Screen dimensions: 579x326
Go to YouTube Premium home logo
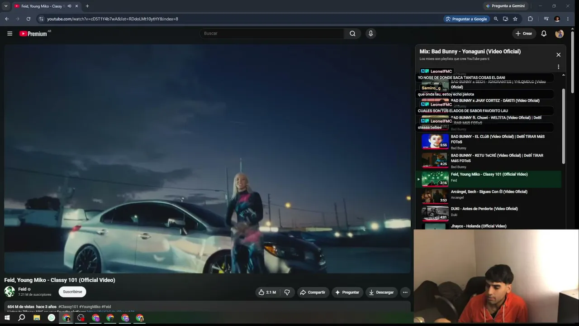33,34
